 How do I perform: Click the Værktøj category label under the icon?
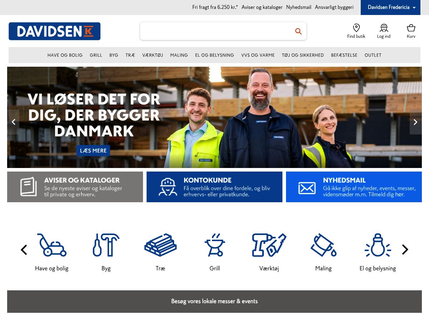269,268
